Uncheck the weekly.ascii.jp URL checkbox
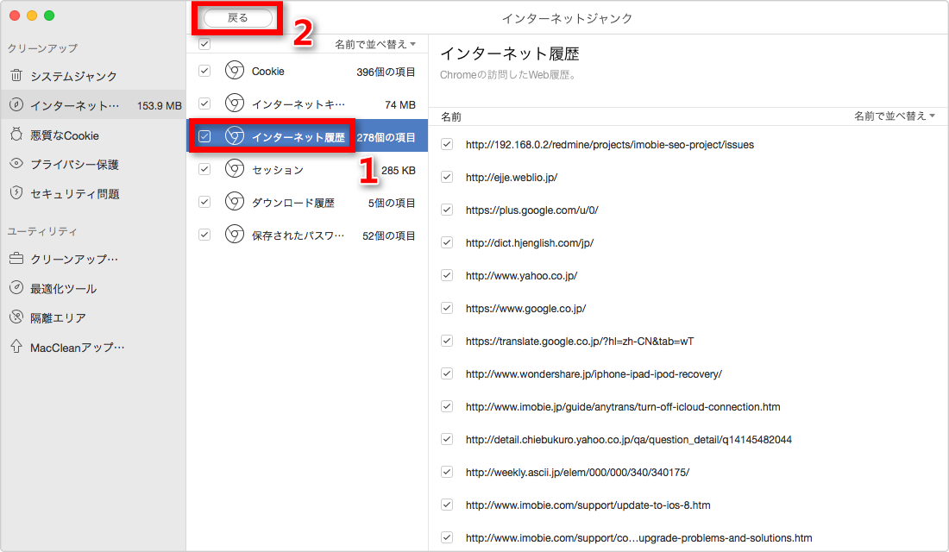The image size is (949, 552). click(447, 472)
